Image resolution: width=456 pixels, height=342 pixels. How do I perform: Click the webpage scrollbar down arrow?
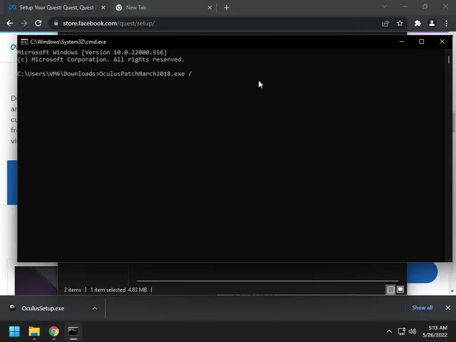452,291
